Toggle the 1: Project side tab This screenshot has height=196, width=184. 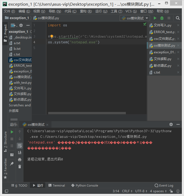5,33
